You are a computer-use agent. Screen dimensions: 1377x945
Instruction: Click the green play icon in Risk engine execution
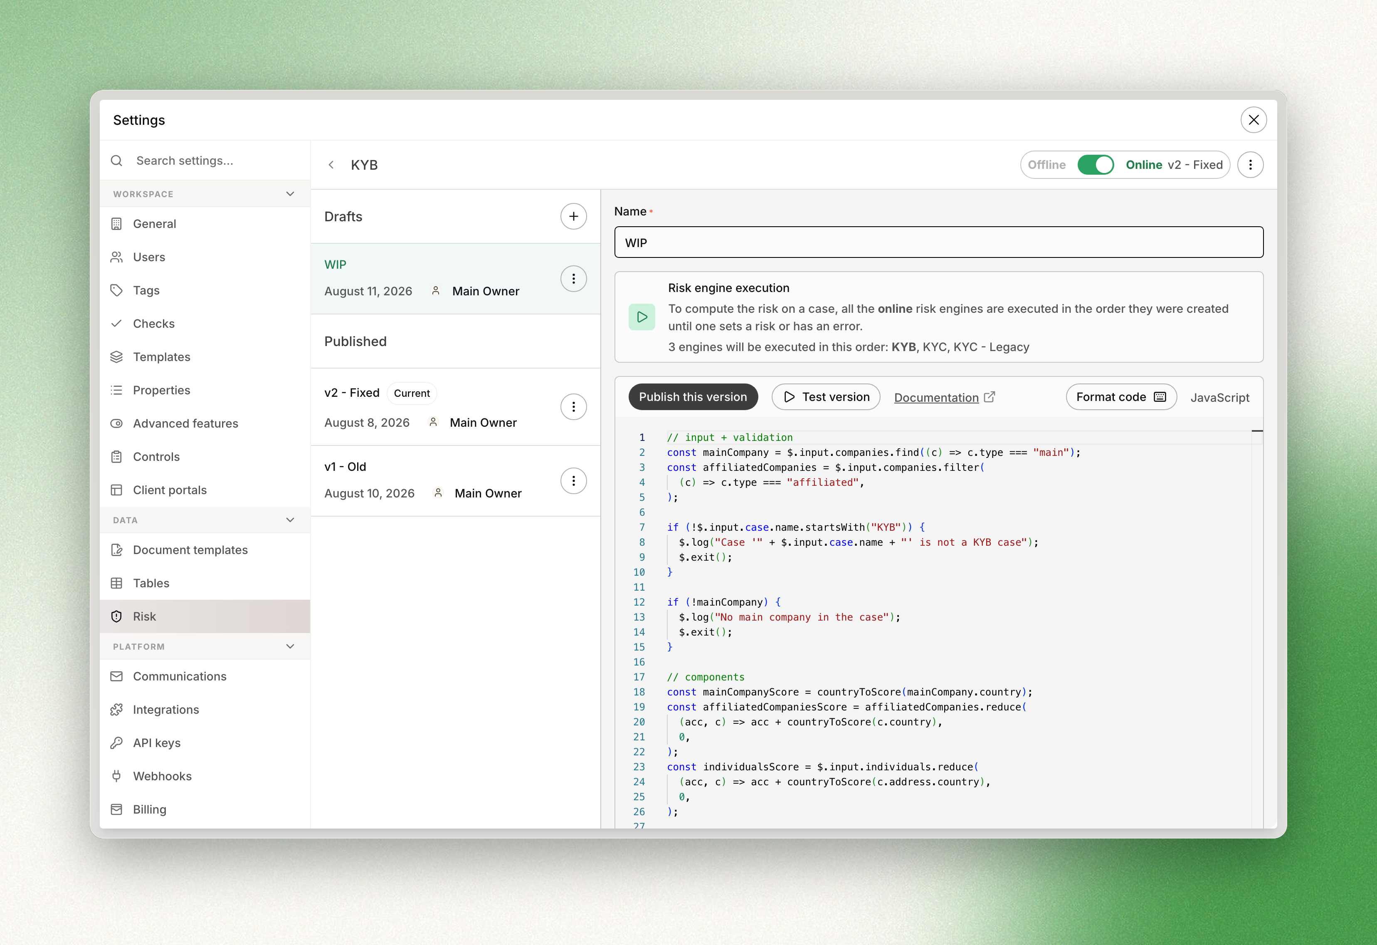(642, 317)
